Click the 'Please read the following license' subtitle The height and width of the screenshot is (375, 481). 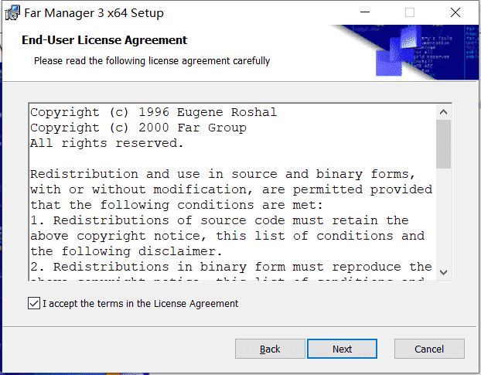pos(152,61)
